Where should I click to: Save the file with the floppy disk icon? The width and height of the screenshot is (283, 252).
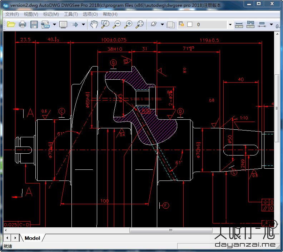click(x=34, y=24)
